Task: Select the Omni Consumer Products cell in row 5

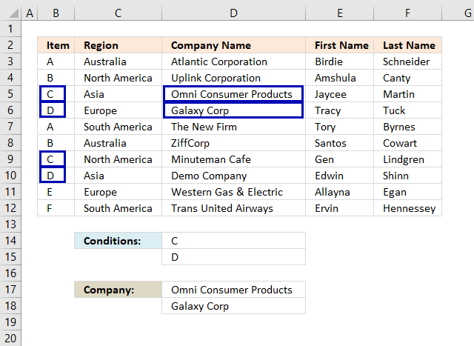Action: [233, 94]
